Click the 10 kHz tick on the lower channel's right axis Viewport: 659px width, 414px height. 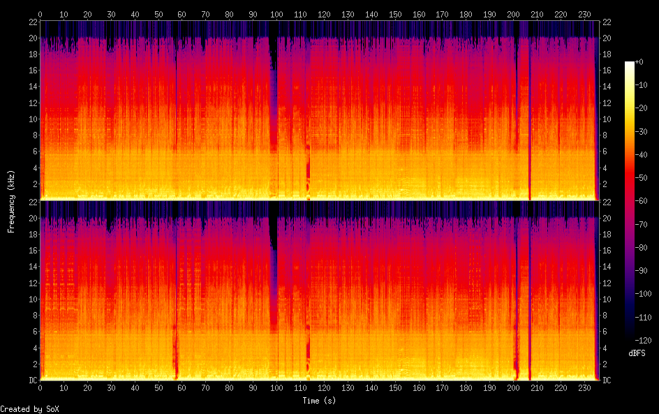click(607, 299)
